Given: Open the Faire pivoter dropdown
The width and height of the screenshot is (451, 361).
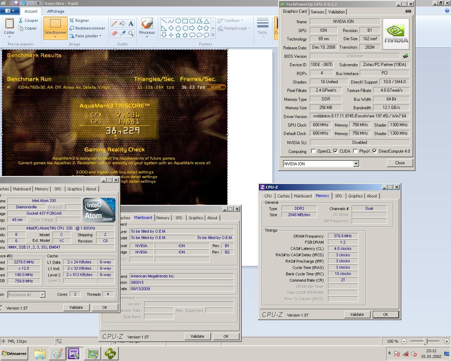Looking at the screenshot, I should click(x=86, y=36).
